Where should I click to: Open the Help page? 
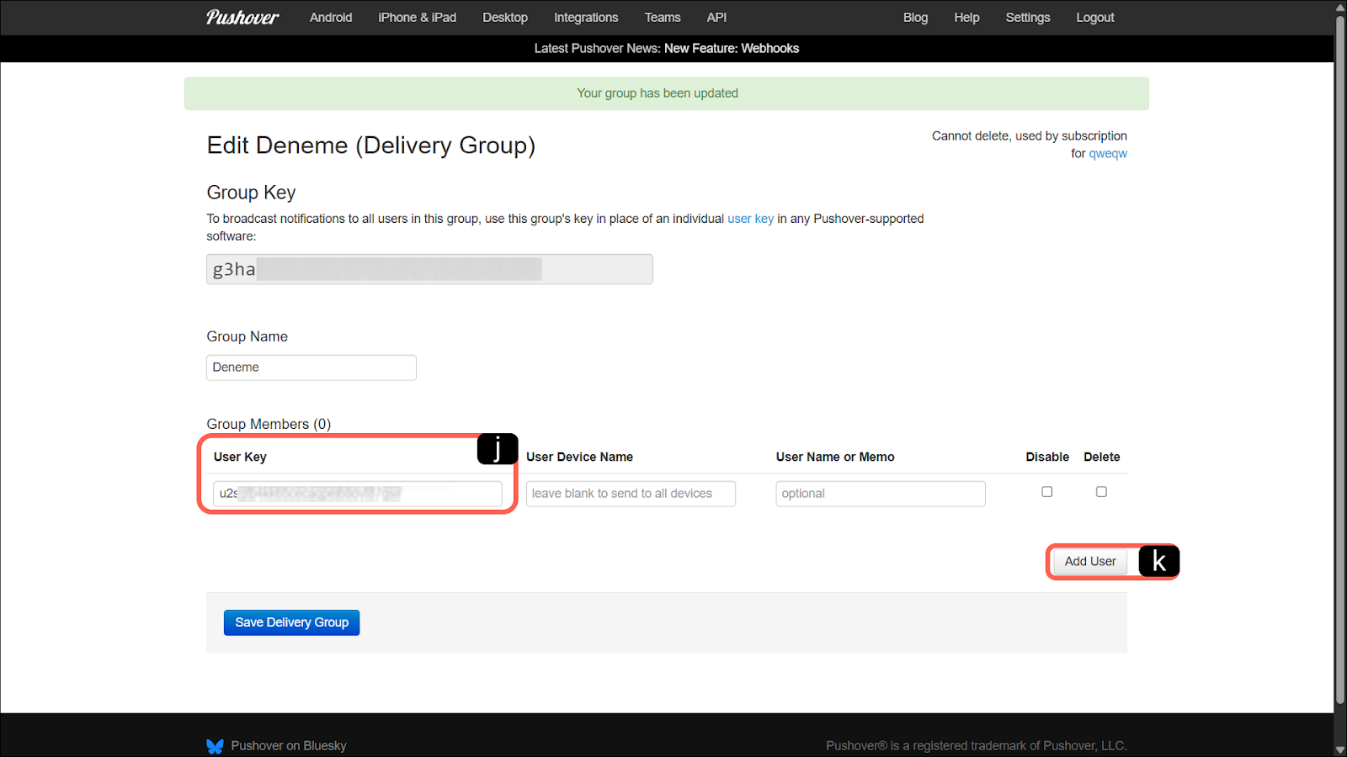pos(966,18)
